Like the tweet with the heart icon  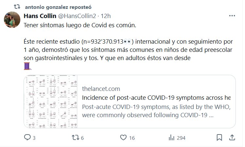coord(123,138)
